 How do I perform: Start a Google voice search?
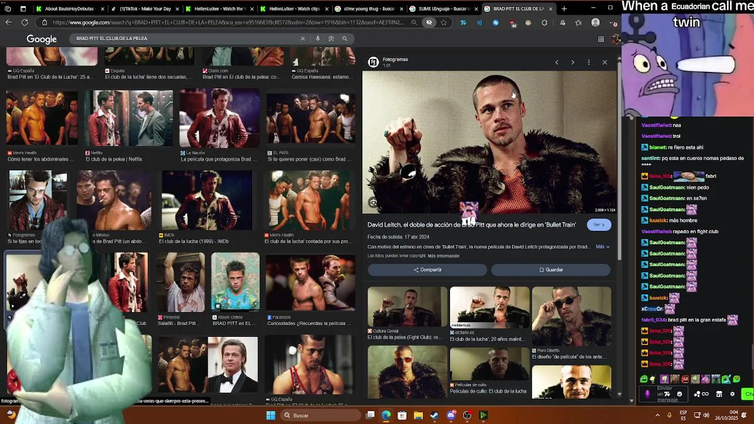tap(318, 39)
